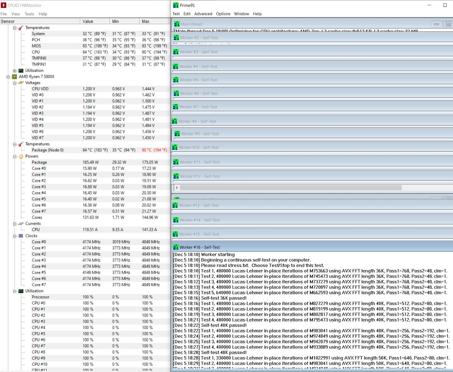Viewport: 453px width, 372px height.
Task: Open the Advanced menu in Prime95
Action: click(203, 14)
